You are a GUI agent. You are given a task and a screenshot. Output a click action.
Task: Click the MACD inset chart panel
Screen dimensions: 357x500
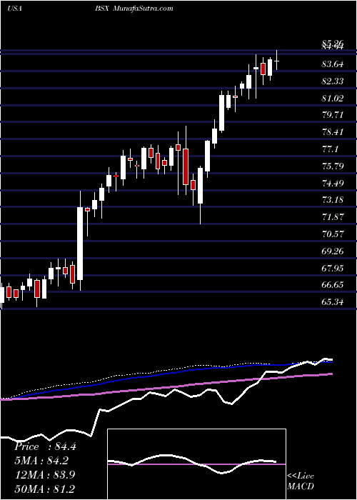[196, 464]
